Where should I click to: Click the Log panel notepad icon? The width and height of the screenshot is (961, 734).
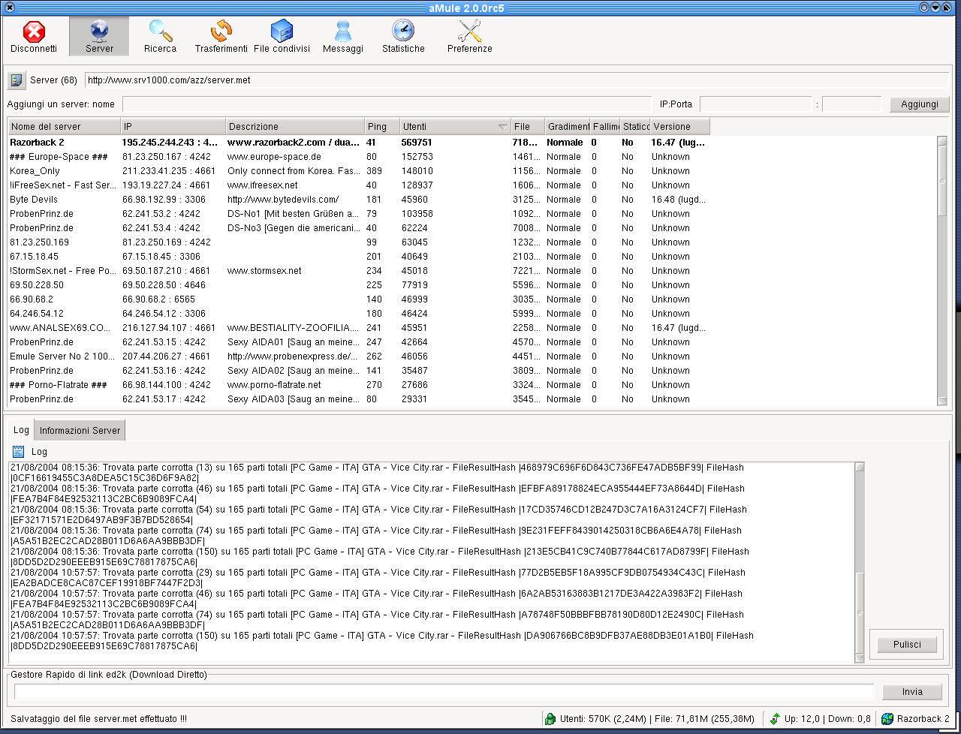[19, 452]
